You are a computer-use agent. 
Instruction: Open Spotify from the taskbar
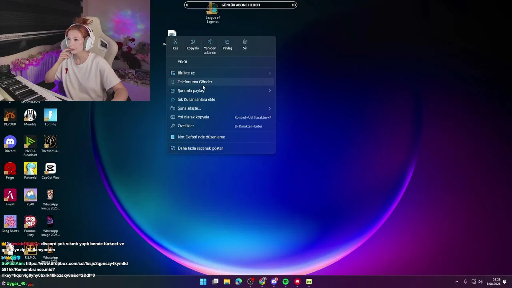(286, 282)
